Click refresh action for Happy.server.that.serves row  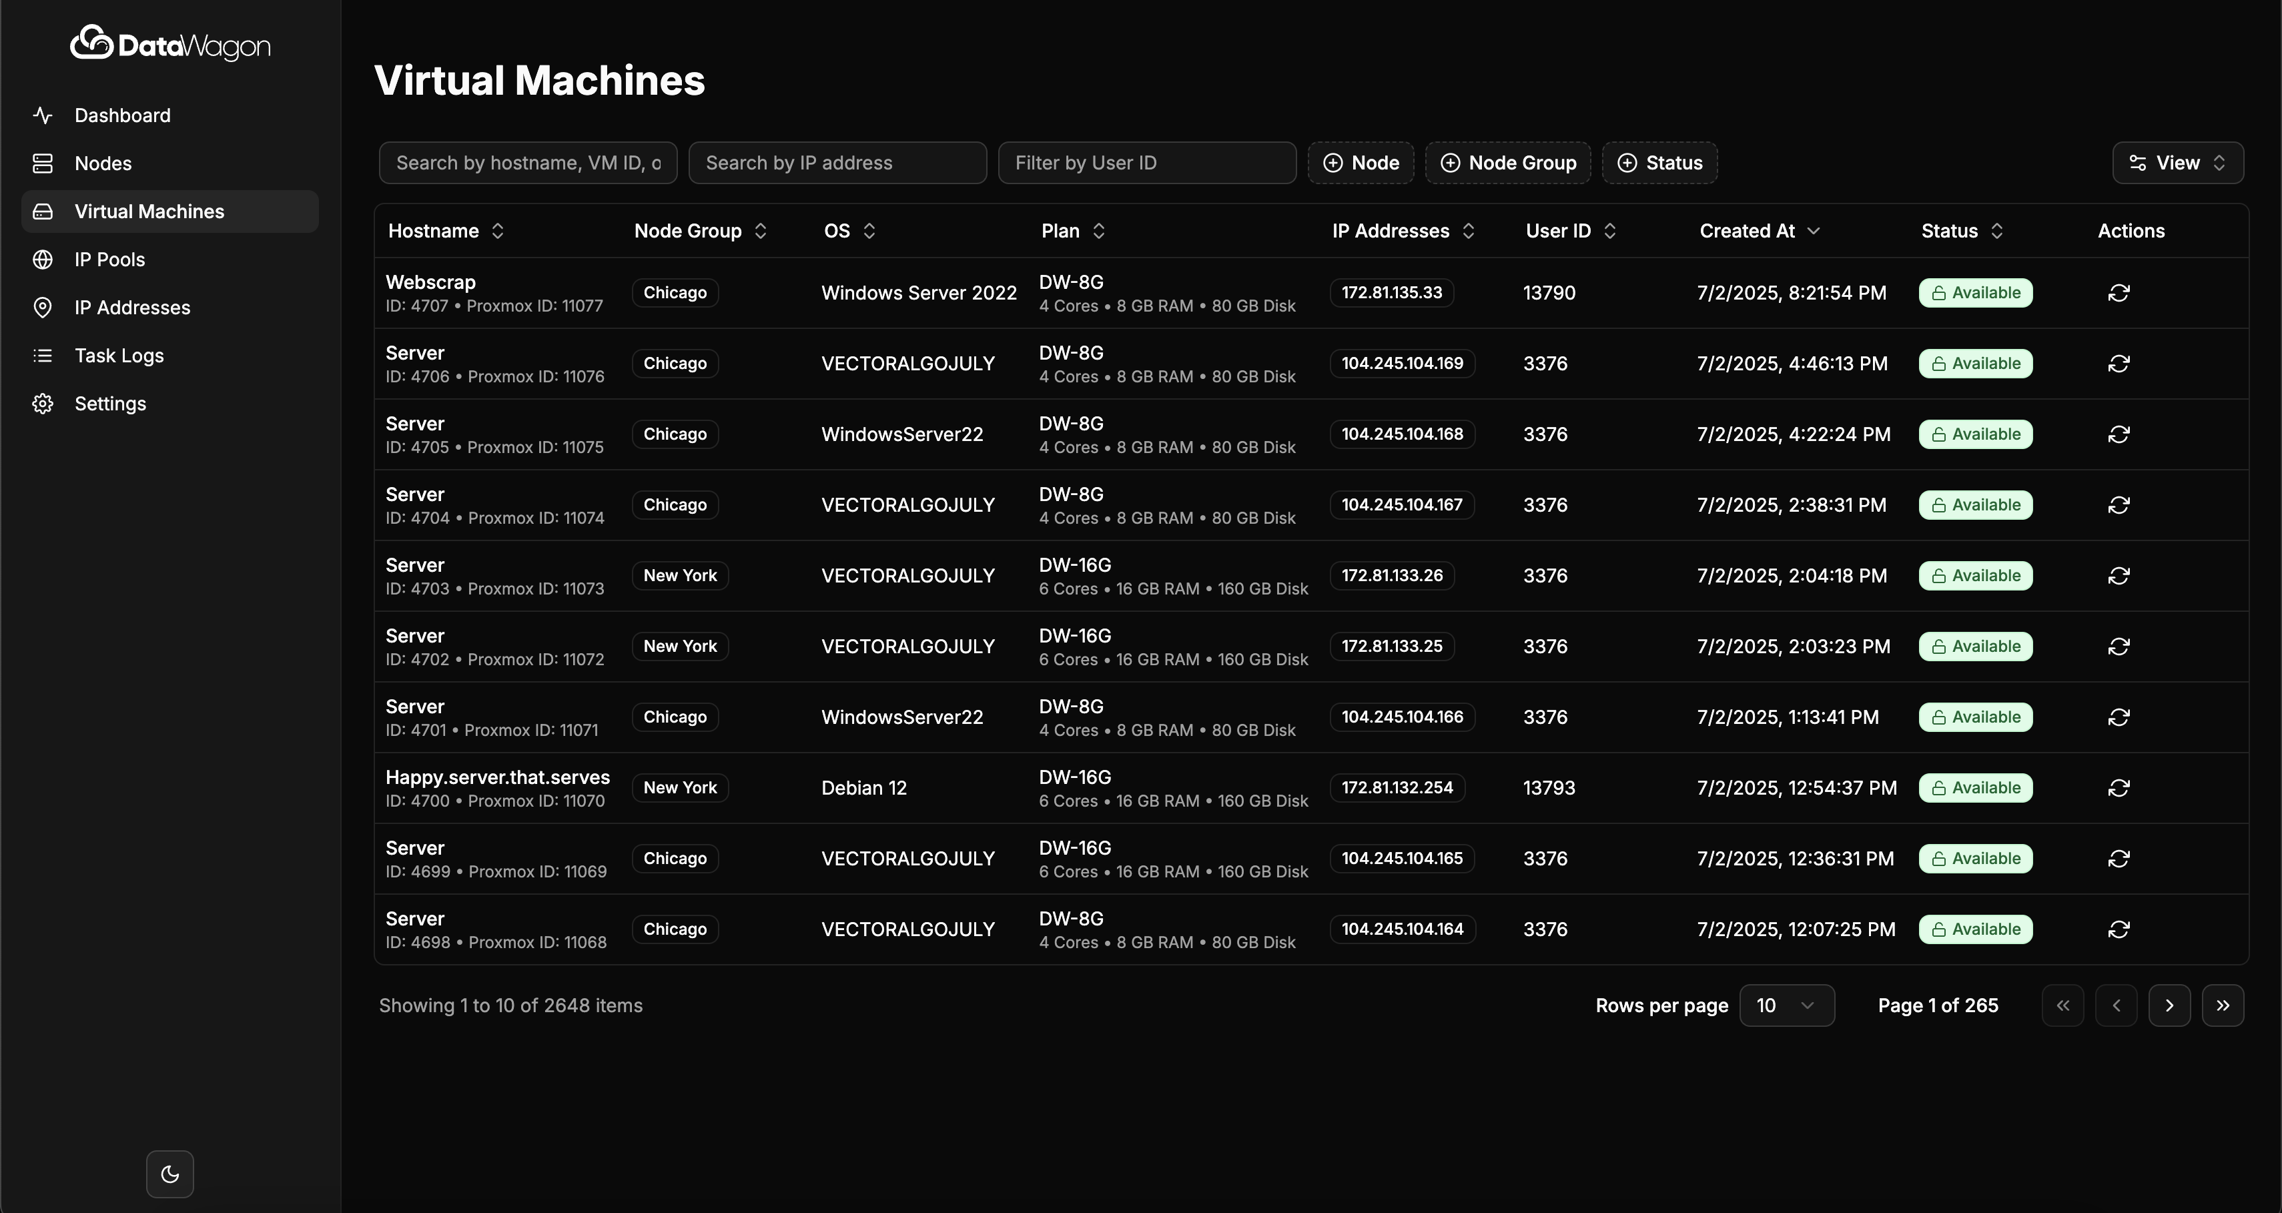point(2118,788)
